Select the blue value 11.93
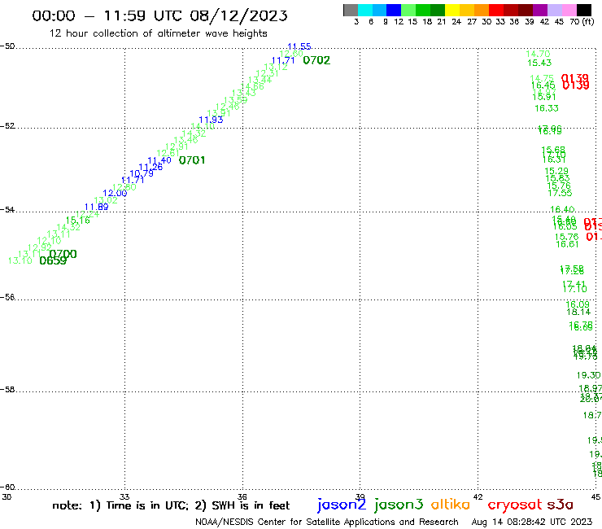This screenshot has width=602, height=529. pyautogui.click(x=211, y=120)
